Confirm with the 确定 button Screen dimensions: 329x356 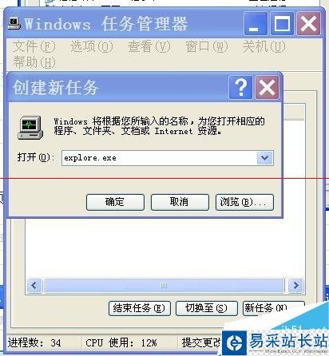coord(115,202)
